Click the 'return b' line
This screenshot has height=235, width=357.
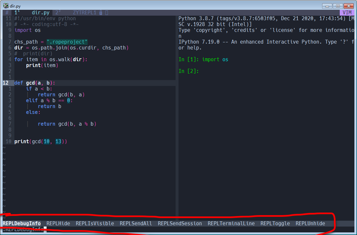click(50, 106)
